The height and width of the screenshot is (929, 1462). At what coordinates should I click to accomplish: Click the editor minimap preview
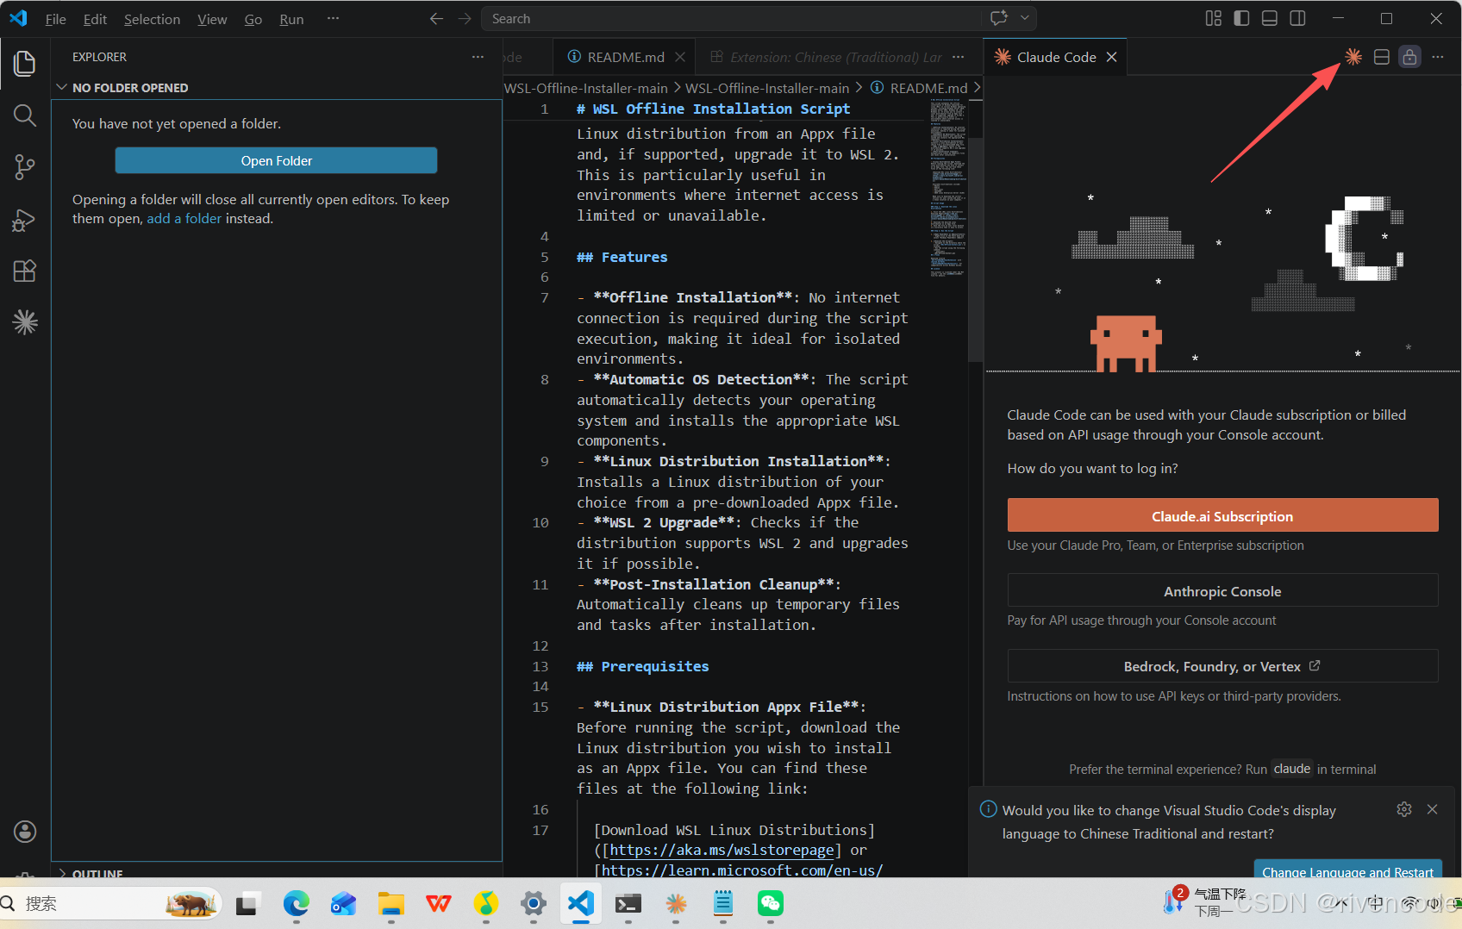[x=947, y=187]
